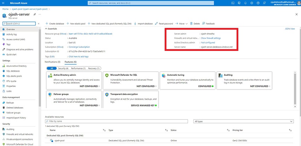Switch to Features (6) tab
The image size is (301, 146).
[x=70, y=62]
